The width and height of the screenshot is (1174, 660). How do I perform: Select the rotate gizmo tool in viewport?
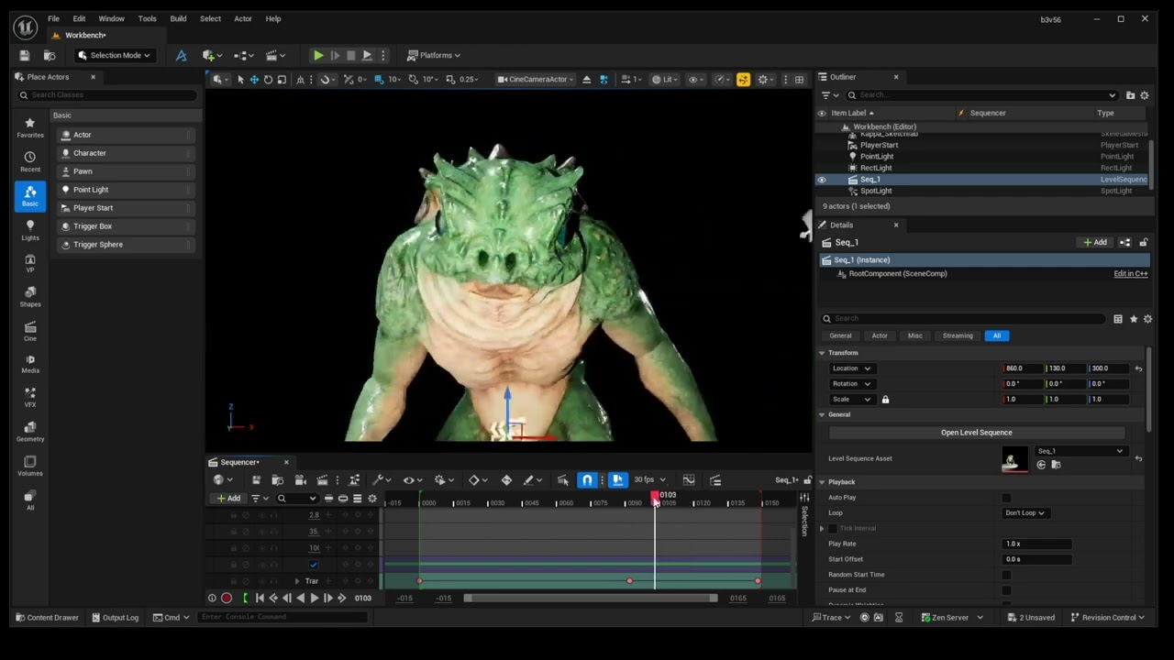tap(268, 80)
